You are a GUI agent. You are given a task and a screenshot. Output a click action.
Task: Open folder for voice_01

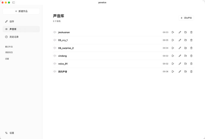[x=185, y=64]
